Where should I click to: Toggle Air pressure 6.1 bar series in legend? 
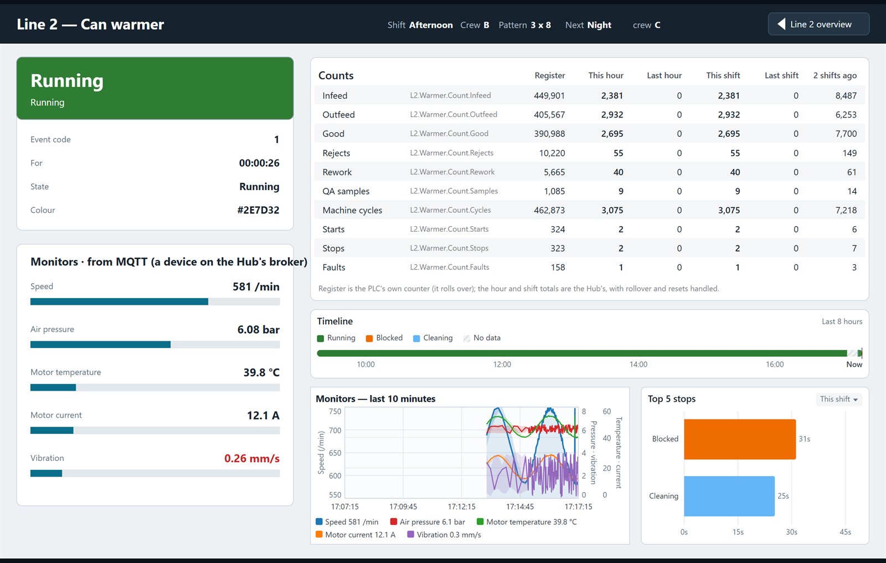tap(427, 522)
